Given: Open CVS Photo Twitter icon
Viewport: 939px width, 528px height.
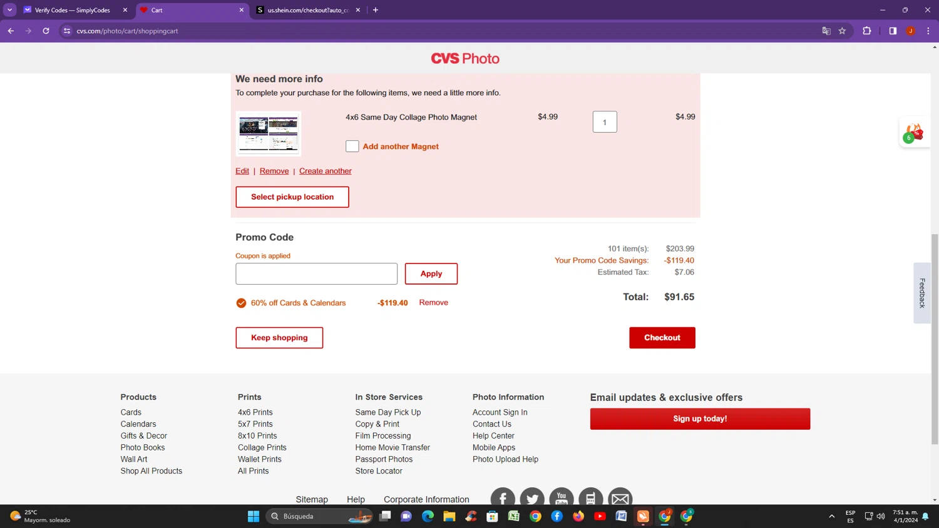Looking at the screenshot, I should coord(532,499).
